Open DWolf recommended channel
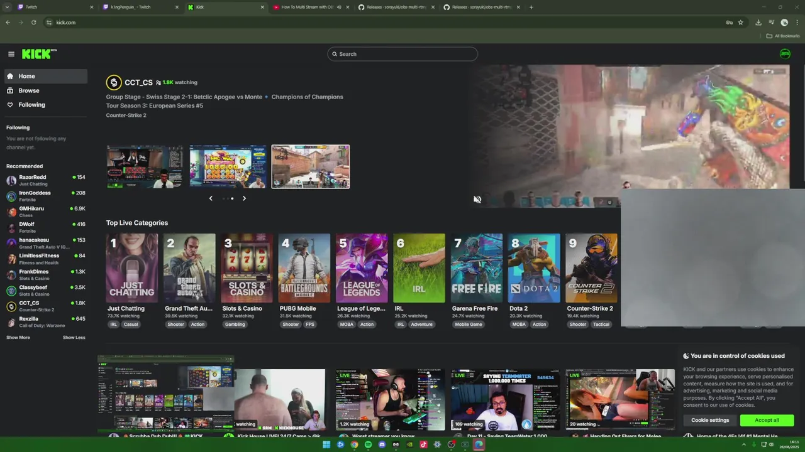 (46, 227)
